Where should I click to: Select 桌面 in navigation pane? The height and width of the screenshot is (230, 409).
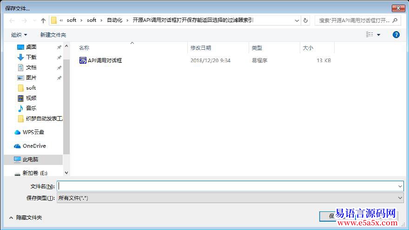coord(31,47)
